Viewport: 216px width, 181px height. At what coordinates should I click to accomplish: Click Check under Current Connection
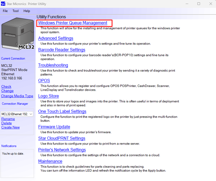[6, 87]
